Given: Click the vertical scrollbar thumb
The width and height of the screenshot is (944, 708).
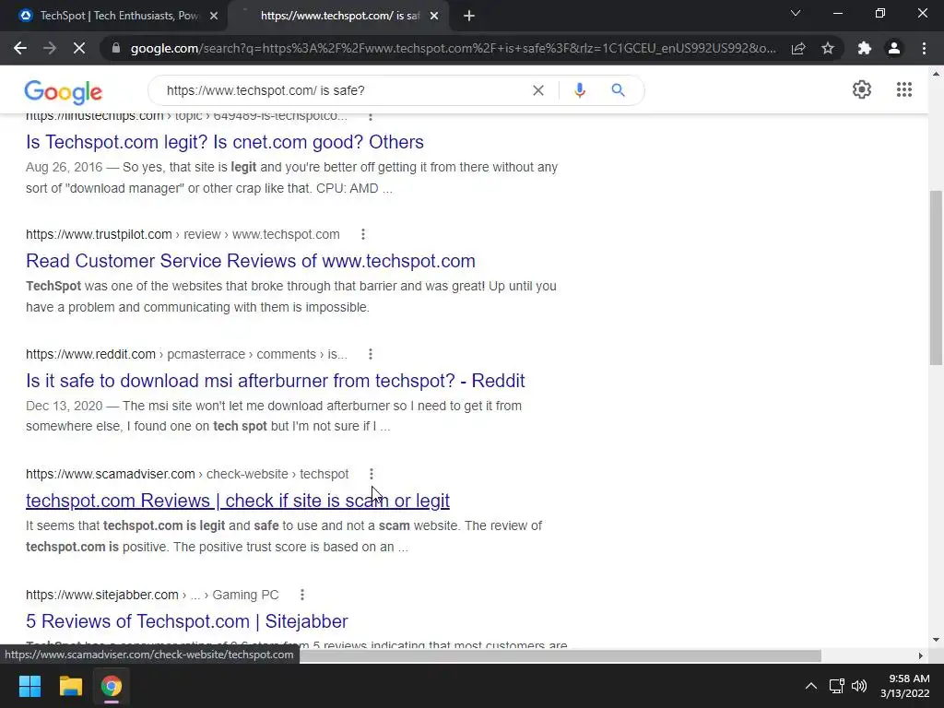Looking at the screenshot, I should (936, 277).
